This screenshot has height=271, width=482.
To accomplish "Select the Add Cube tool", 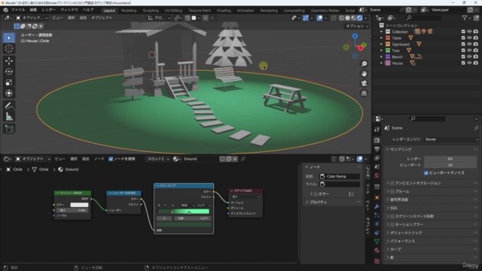I will pyautogui.click(x=9, y=129).
